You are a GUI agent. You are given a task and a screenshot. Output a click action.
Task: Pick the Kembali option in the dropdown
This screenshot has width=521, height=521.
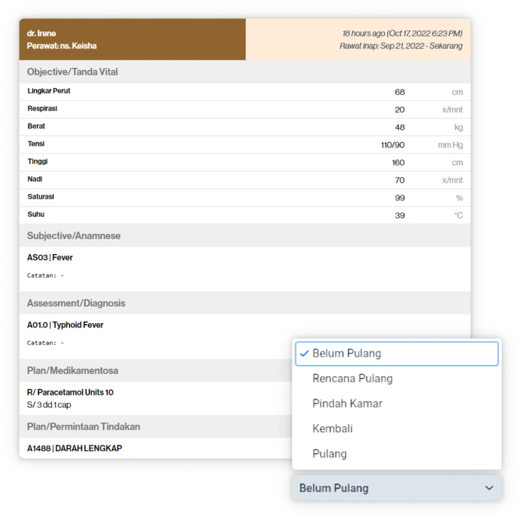[x=332, y=429]
